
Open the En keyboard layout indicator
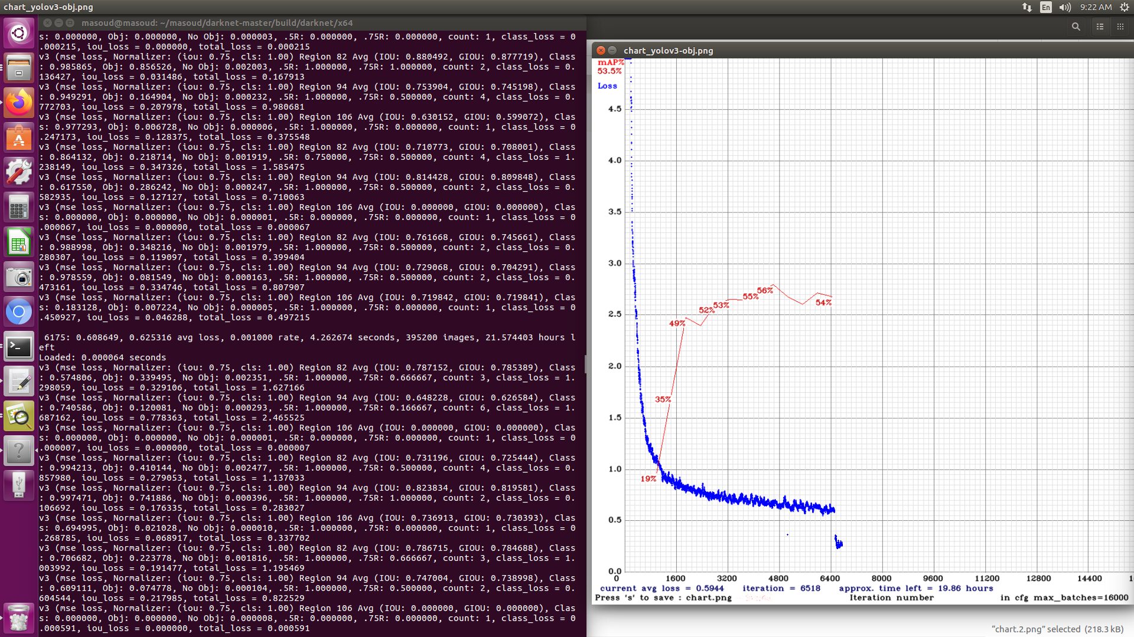point(1045,7)
